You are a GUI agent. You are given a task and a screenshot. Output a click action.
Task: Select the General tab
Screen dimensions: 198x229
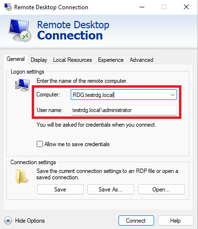click(x=16, y=59)
